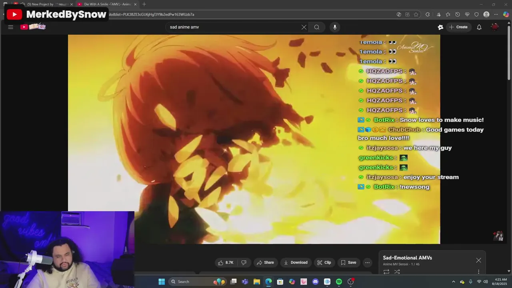This screenshot has width=512, height=288.
Task: Close the playlist panel
Action: point(478,260)
